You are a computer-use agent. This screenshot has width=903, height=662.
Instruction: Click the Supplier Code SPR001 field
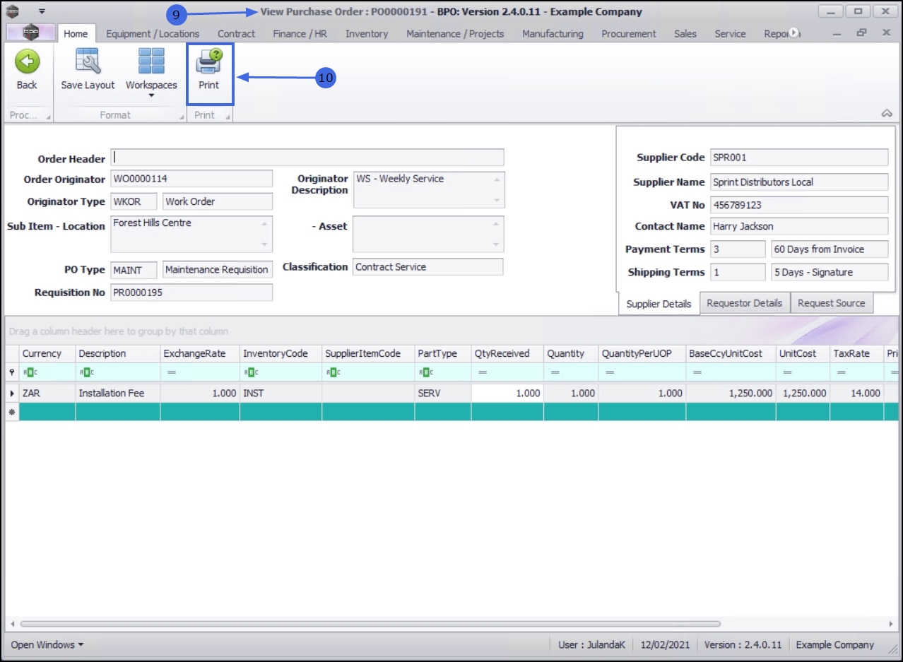point(799,158)
